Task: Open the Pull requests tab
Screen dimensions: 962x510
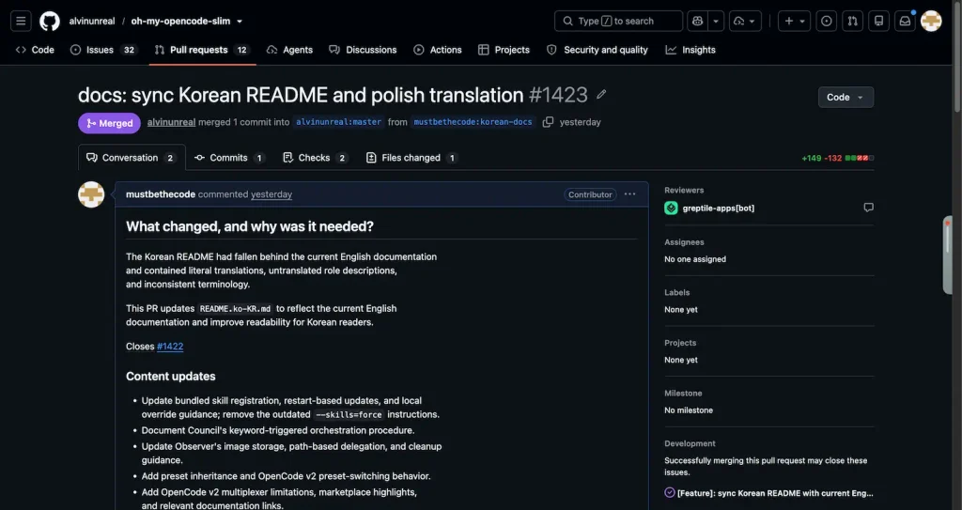Action: click(x=203, y=50)
